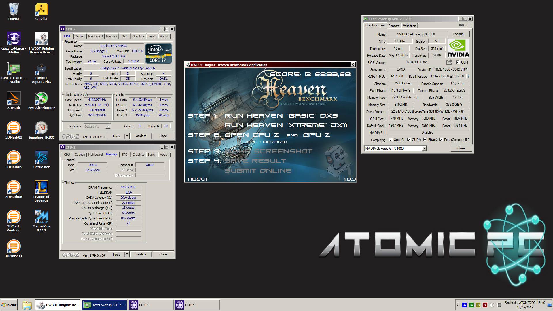Image resolution: width=553 pixels, height=311 pixels.
Task: Show hidden tray icons arrow
Action: tap(458, 305)
